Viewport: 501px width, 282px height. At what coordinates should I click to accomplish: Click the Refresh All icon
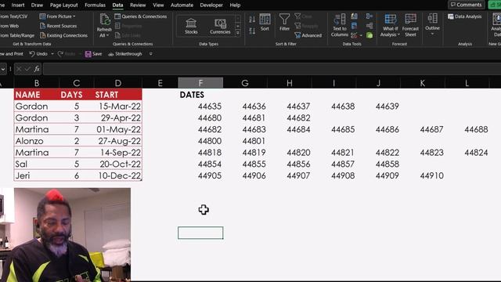click(104, 20)
